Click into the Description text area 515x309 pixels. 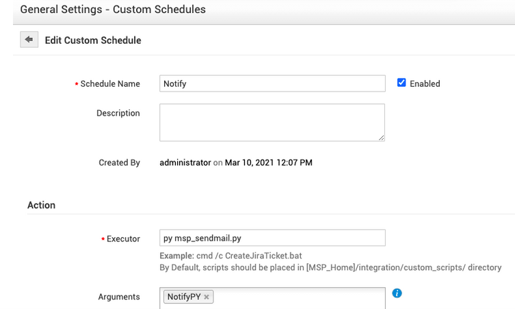(x=272, y=122)
